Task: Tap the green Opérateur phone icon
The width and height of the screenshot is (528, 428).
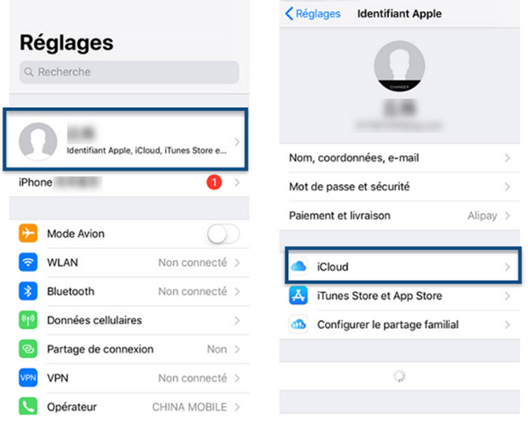Action: [28, 406]
